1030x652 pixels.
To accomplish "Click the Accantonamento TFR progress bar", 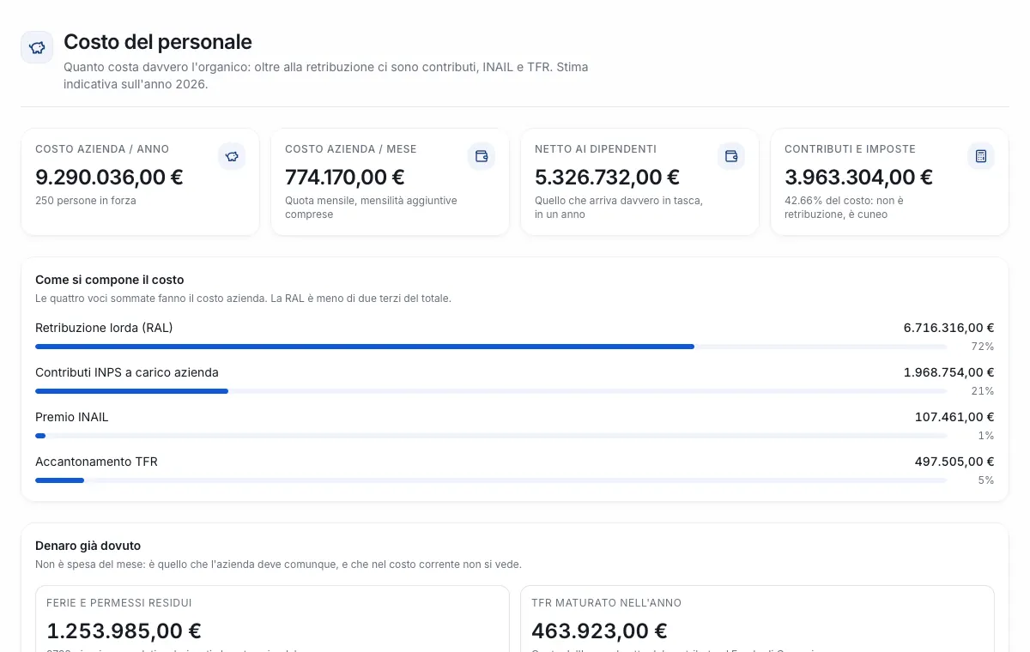I will (491, 480).
